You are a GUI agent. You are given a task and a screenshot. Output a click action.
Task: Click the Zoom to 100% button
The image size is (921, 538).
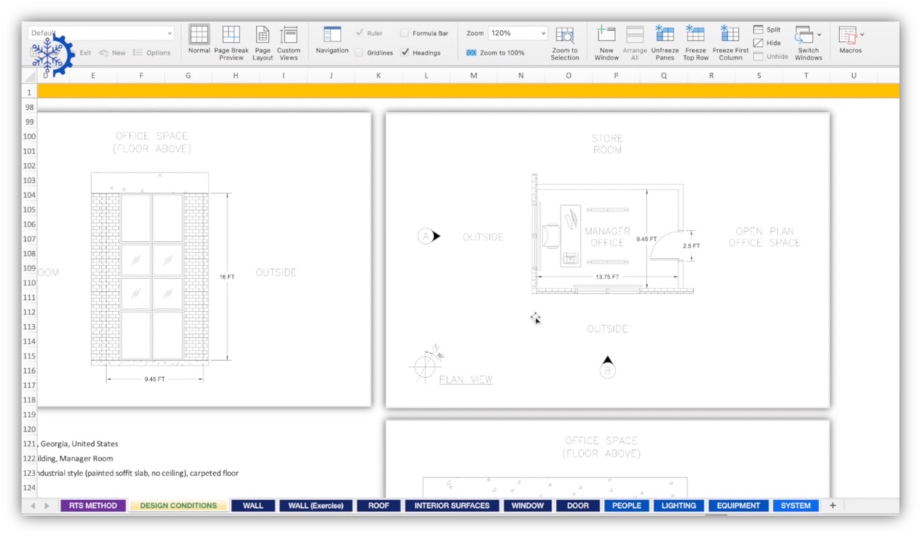(495, 52)
